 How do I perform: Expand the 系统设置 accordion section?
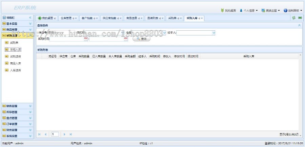tap(17, 136)
